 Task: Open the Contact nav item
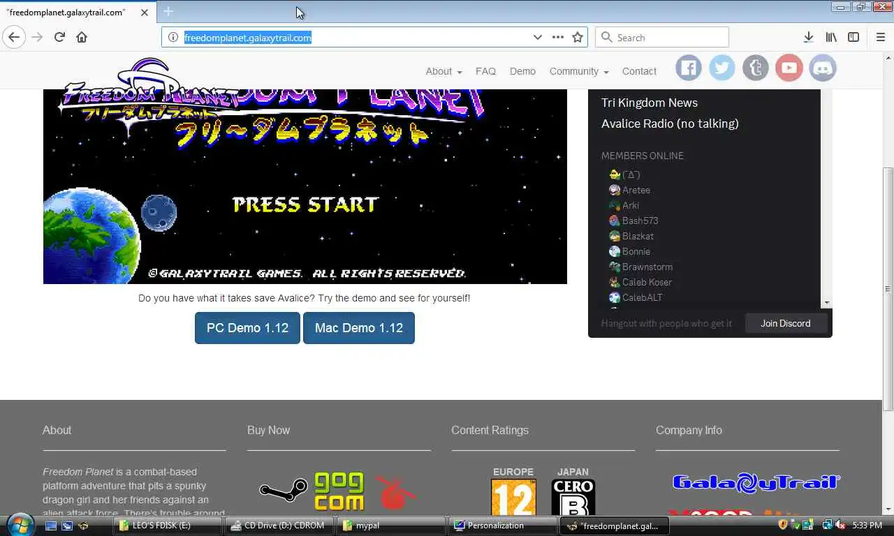639,71
